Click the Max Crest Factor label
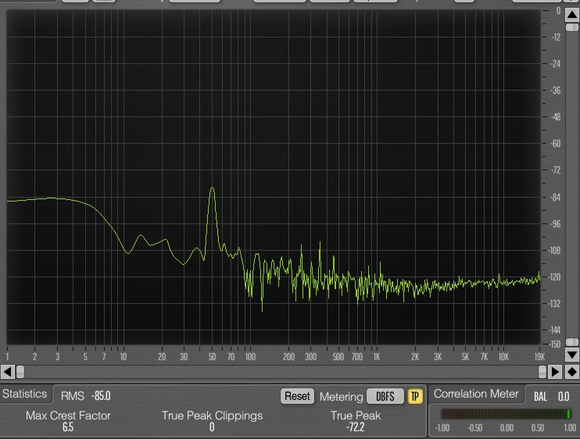This screenshot has height=439, width=580. pyautogui.click(x=68, y=416)
